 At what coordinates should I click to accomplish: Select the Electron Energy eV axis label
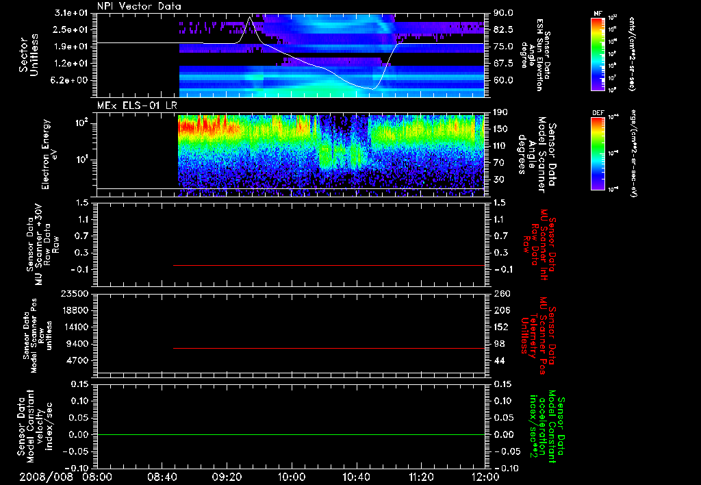click(x=49, y=154)
